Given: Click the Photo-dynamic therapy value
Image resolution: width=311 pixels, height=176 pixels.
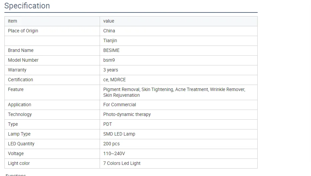Looking at the screenshot, I should click(x=127, y=114).
